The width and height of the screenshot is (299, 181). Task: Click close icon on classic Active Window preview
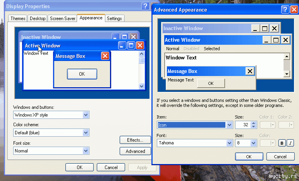pos(285,40)
